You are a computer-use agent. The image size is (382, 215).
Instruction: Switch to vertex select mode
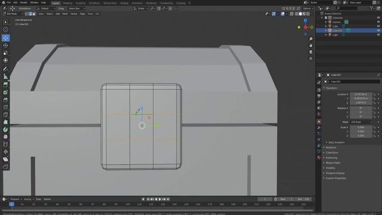click(x=26, y=14)
